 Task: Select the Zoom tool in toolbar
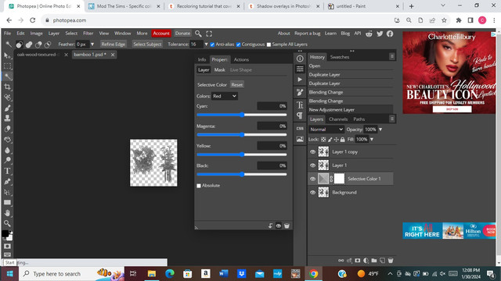coord(7,223)
